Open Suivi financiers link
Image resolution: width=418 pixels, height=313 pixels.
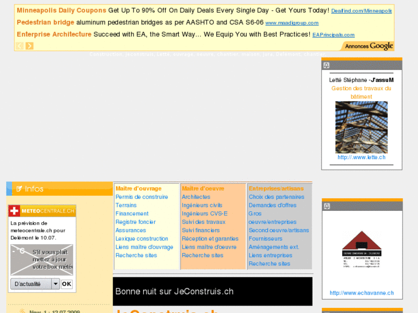tap(201, 230)
